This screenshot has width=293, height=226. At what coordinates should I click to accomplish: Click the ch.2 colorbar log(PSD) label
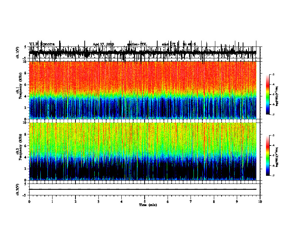coord(277,157)
